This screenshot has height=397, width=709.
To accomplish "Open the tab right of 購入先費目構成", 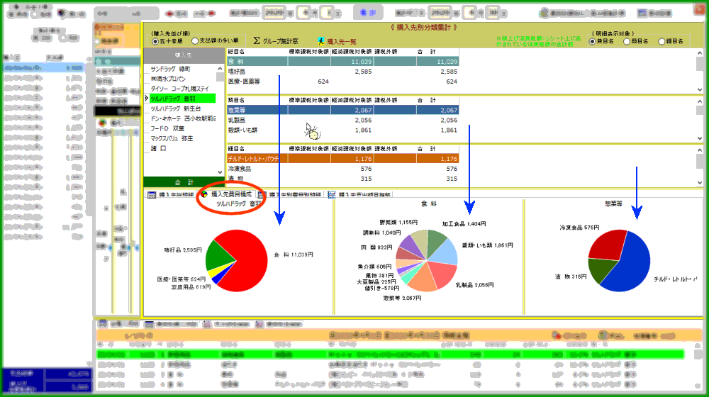I will [289, 195].
